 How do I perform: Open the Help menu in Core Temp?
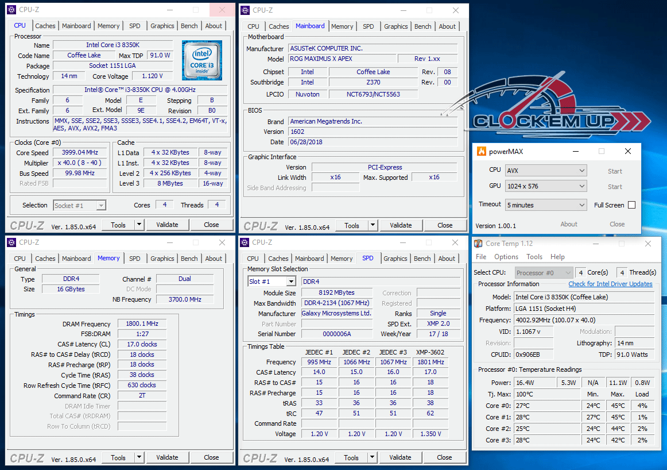pos(557,257)
